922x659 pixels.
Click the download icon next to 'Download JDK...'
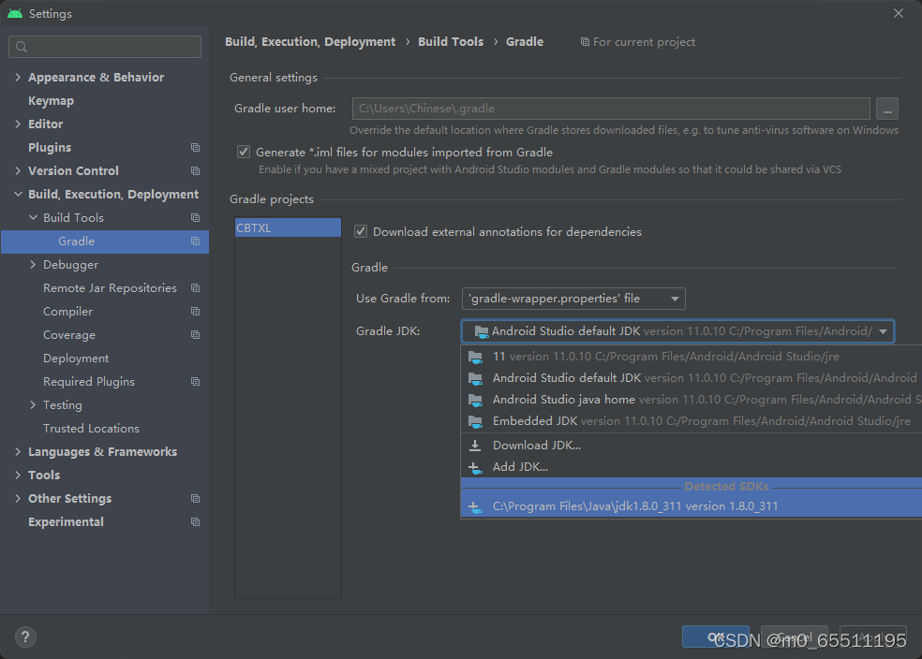point(475,445)
